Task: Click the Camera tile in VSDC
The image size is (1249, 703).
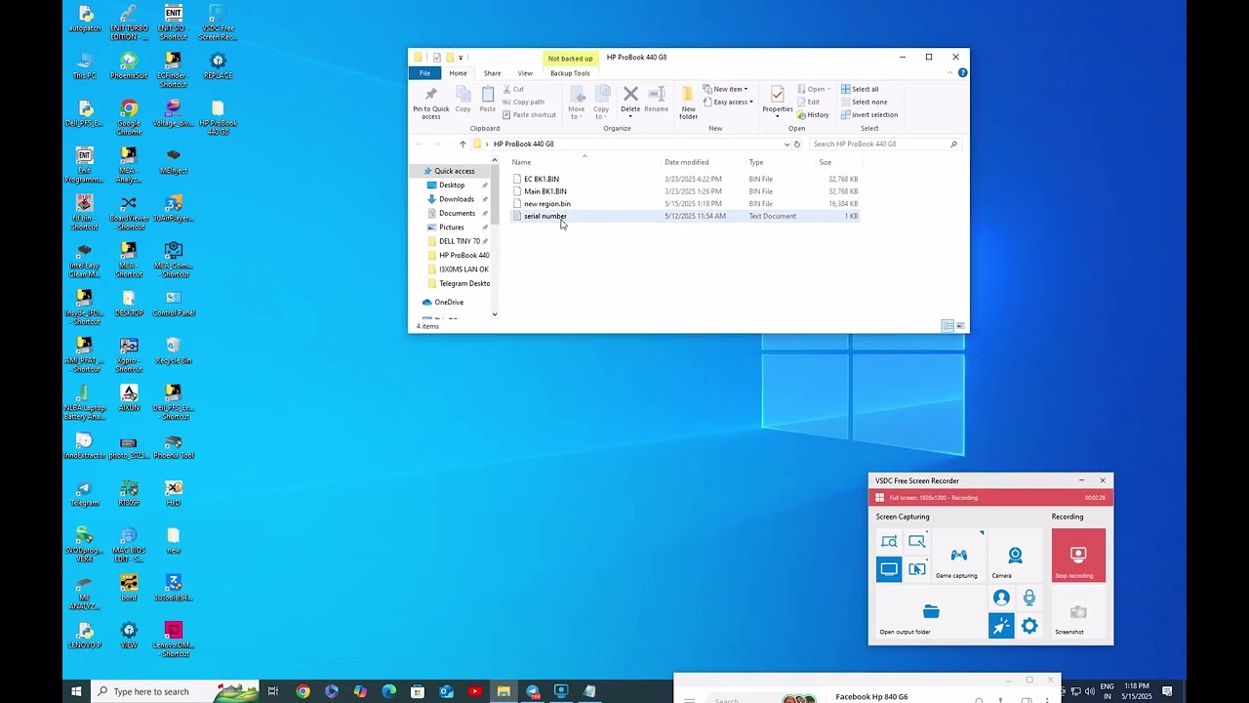Action: pos(1015,557)
